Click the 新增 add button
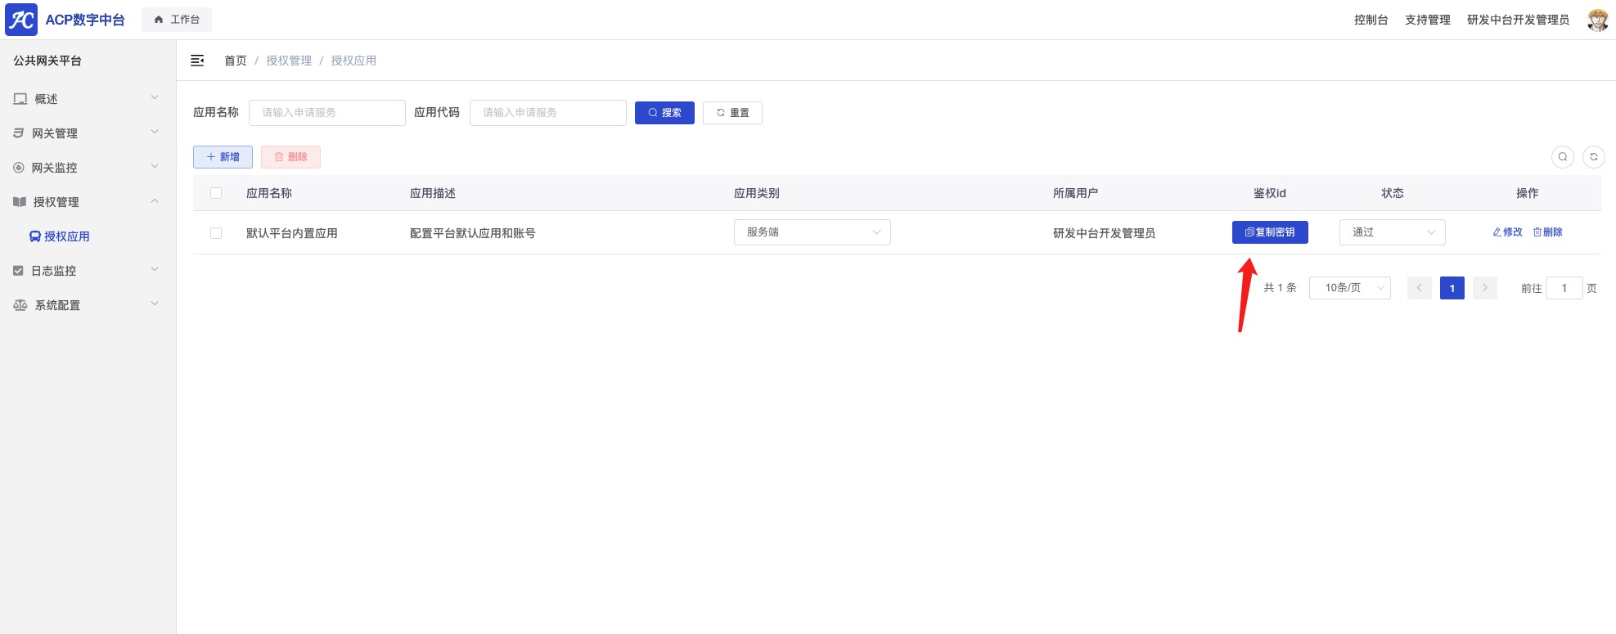This screenshot has width=1616, height=634. (x=223, y=157)
